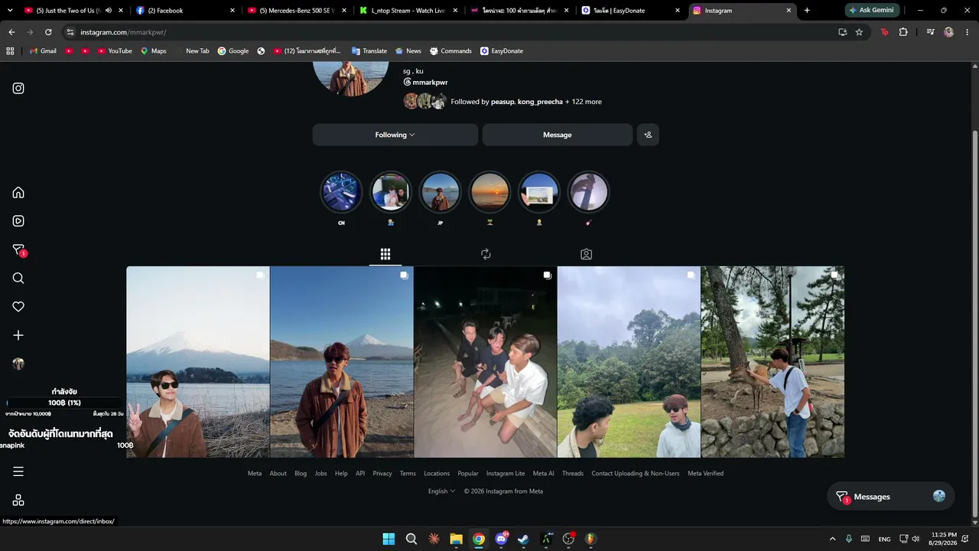Image resolution: width=979 pixels, height=551 pixels.
Task: Switch to the L_ntop Stream browser tab
Action: [x=408, y=11]
